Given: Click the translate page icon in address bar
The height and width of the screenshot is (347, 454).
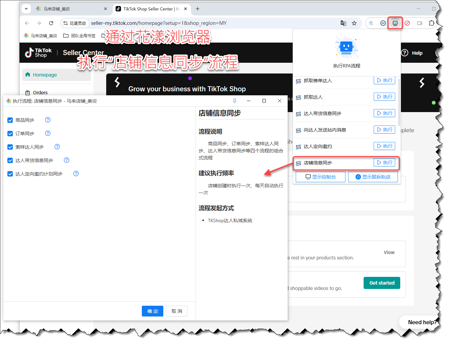Looking at the screenshot, I should pos(343,23).
